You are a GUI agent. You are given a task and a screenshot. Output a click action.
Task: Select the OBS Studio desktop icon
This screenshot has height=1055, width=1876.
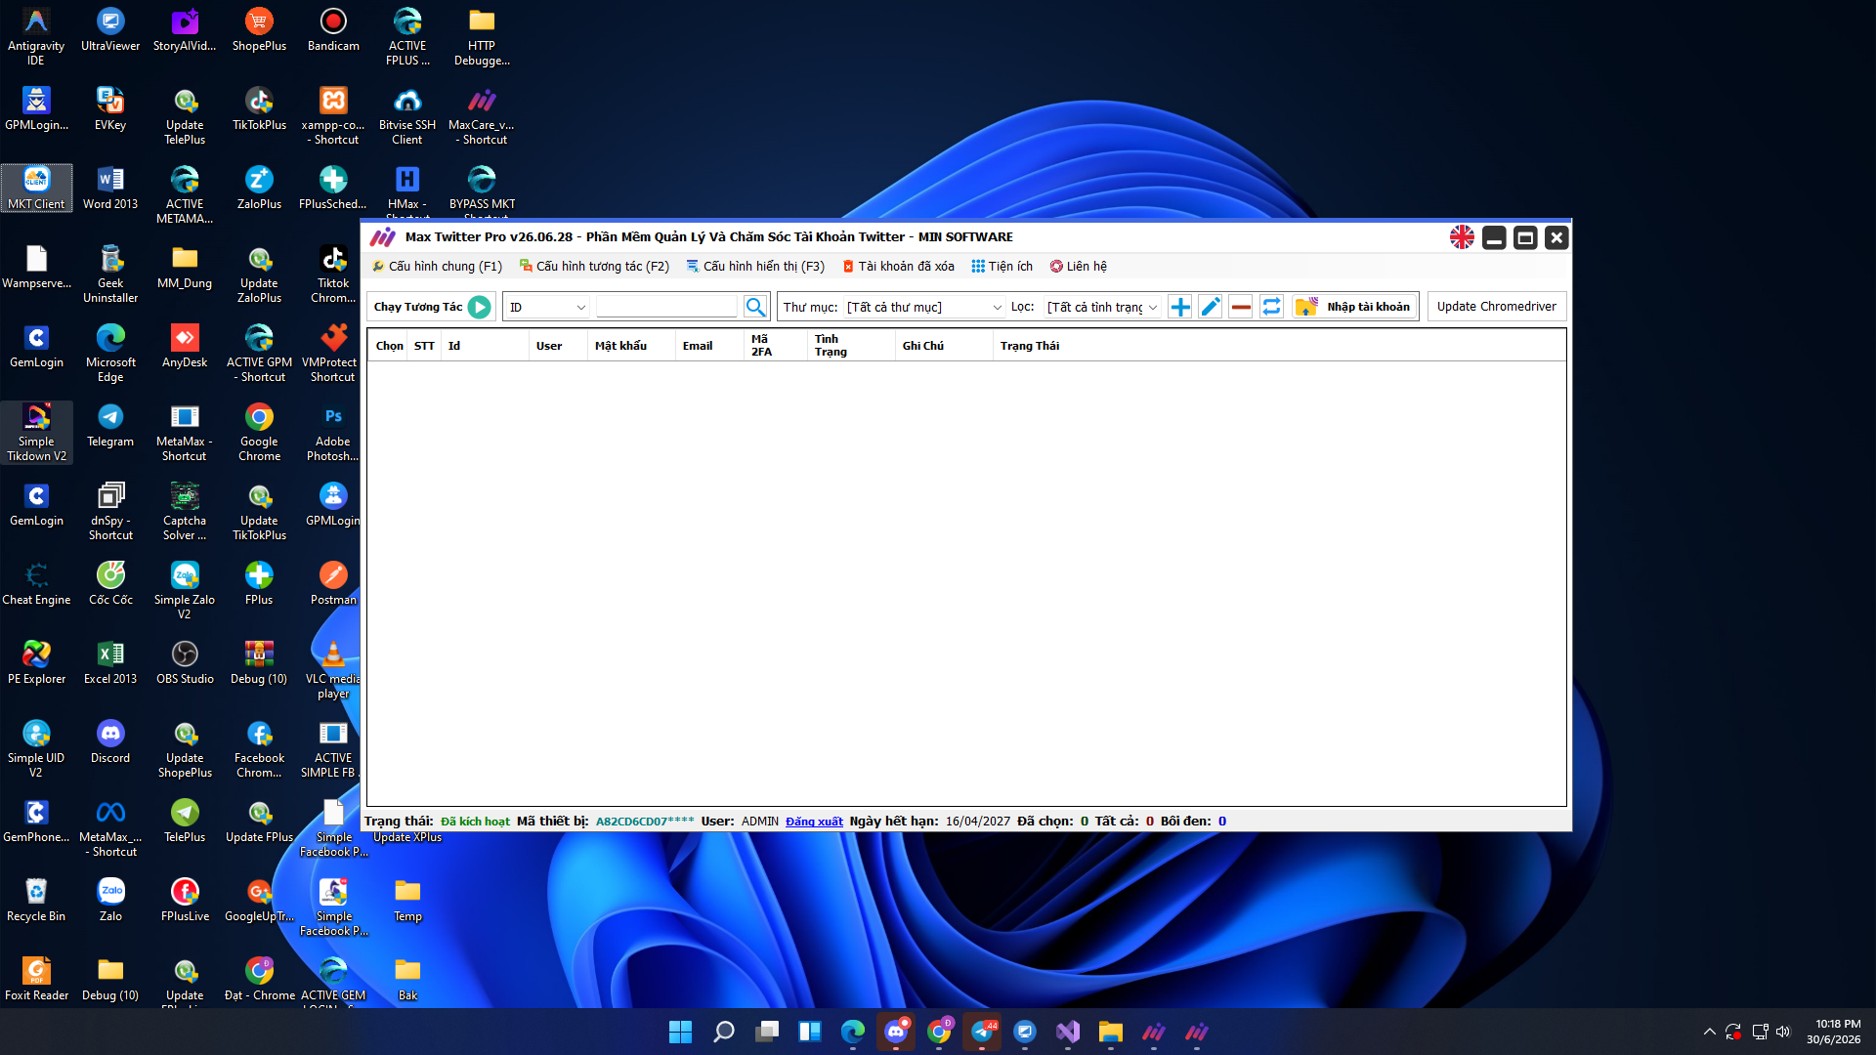pos(185,662)
